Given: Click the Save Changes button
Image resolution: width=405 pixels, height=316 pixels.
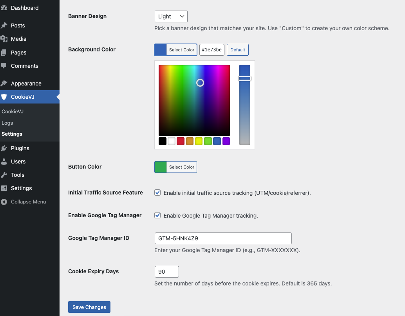Looking at the screenshot, I should click(89, 307).
